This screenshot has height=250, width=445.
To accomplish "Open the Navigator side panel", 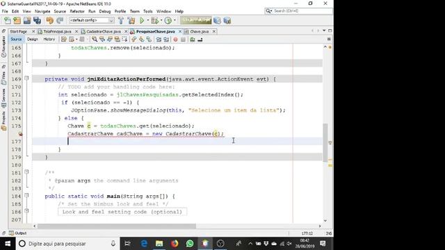I will [3, 47].
